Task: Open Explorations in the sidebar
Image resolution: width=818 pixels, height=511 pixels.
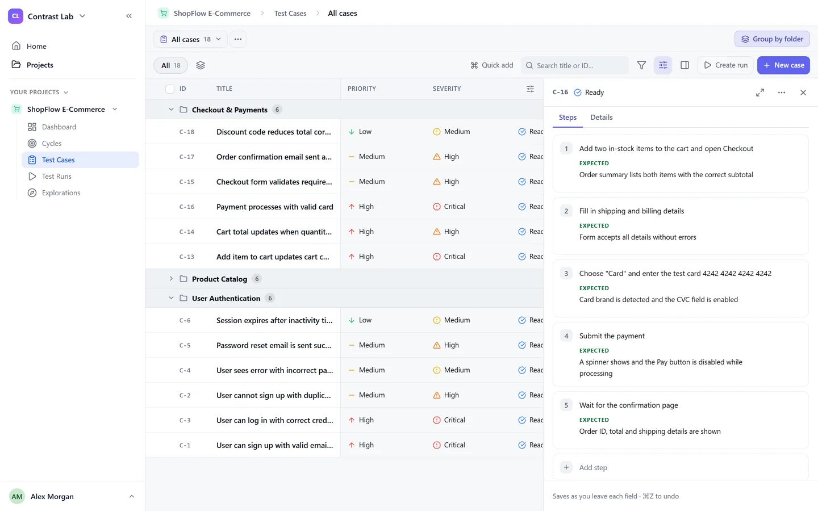Action: tap(80, 193)
